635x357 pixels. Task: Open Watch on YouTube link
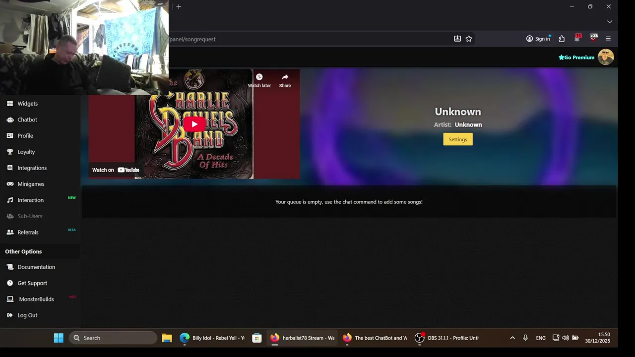(116, 170)
